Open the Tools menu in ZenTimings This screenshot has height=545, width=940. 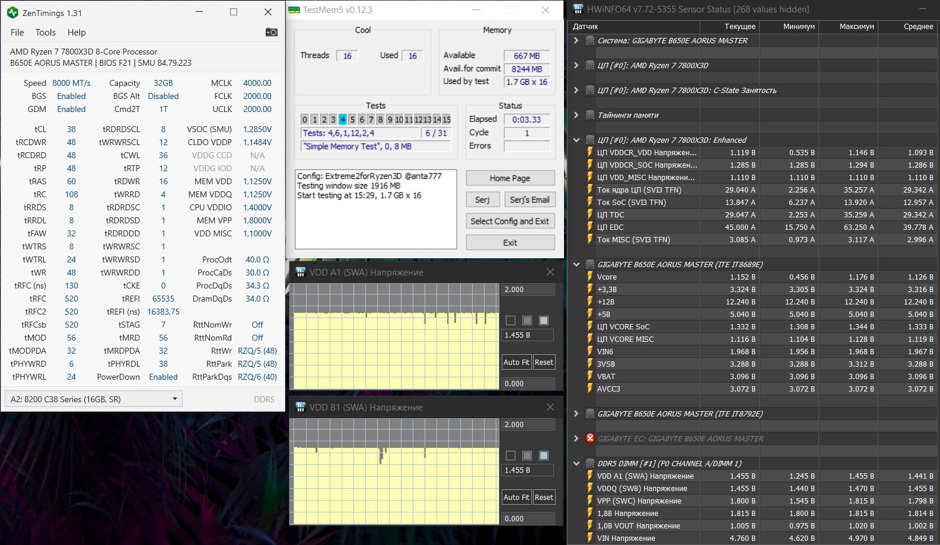(45, 33)
